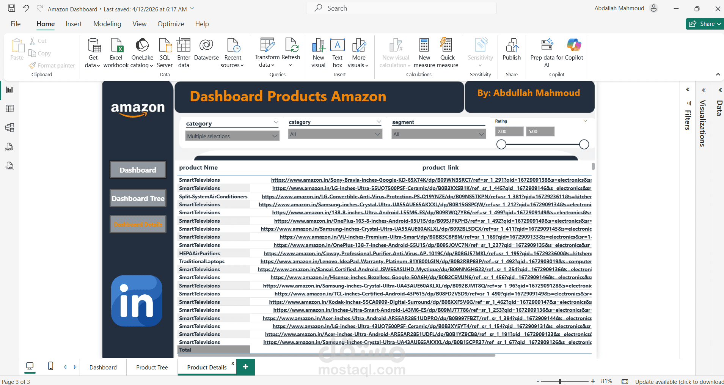Click the Dashboard Details navigation button
The width and height of the screenshot is (724, 385).
click(x=138, y=225)
